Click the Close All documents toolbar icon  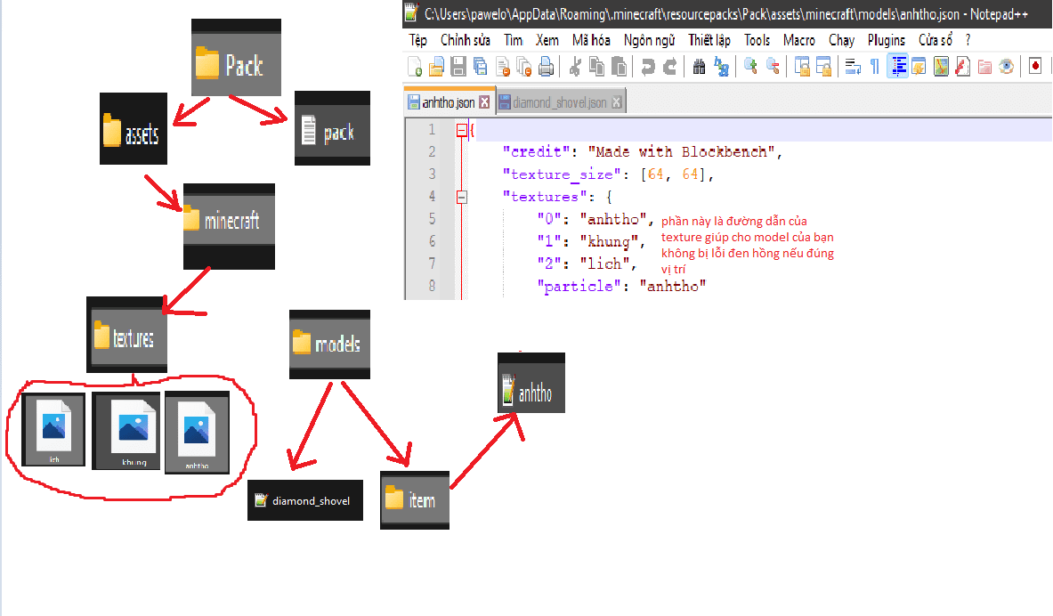524,67
